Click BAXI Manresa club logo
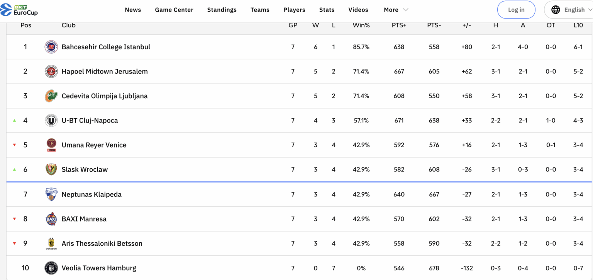The width and height of the screenshot is (593, 280). [51, 219]
